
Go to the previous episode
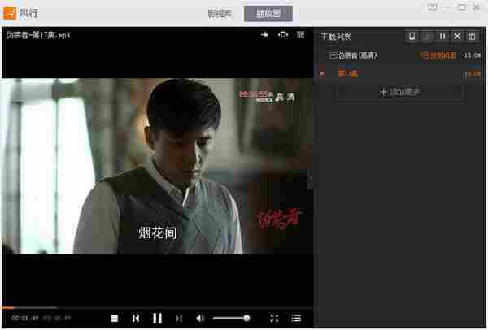[136, 318]
